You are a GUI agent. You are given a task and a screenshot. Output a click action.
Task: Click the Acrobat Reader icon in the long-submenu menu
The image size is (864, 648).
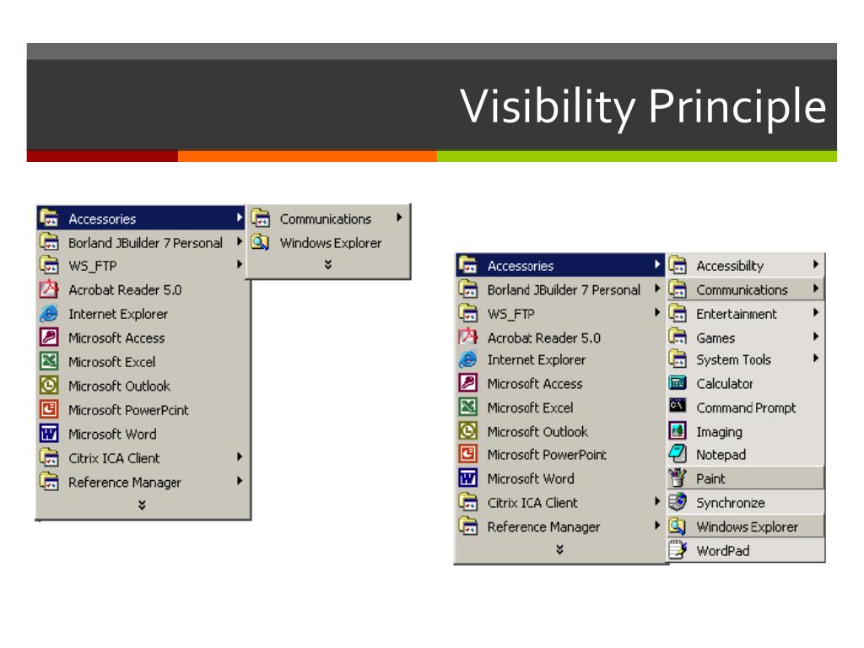[x=467, y=337]
